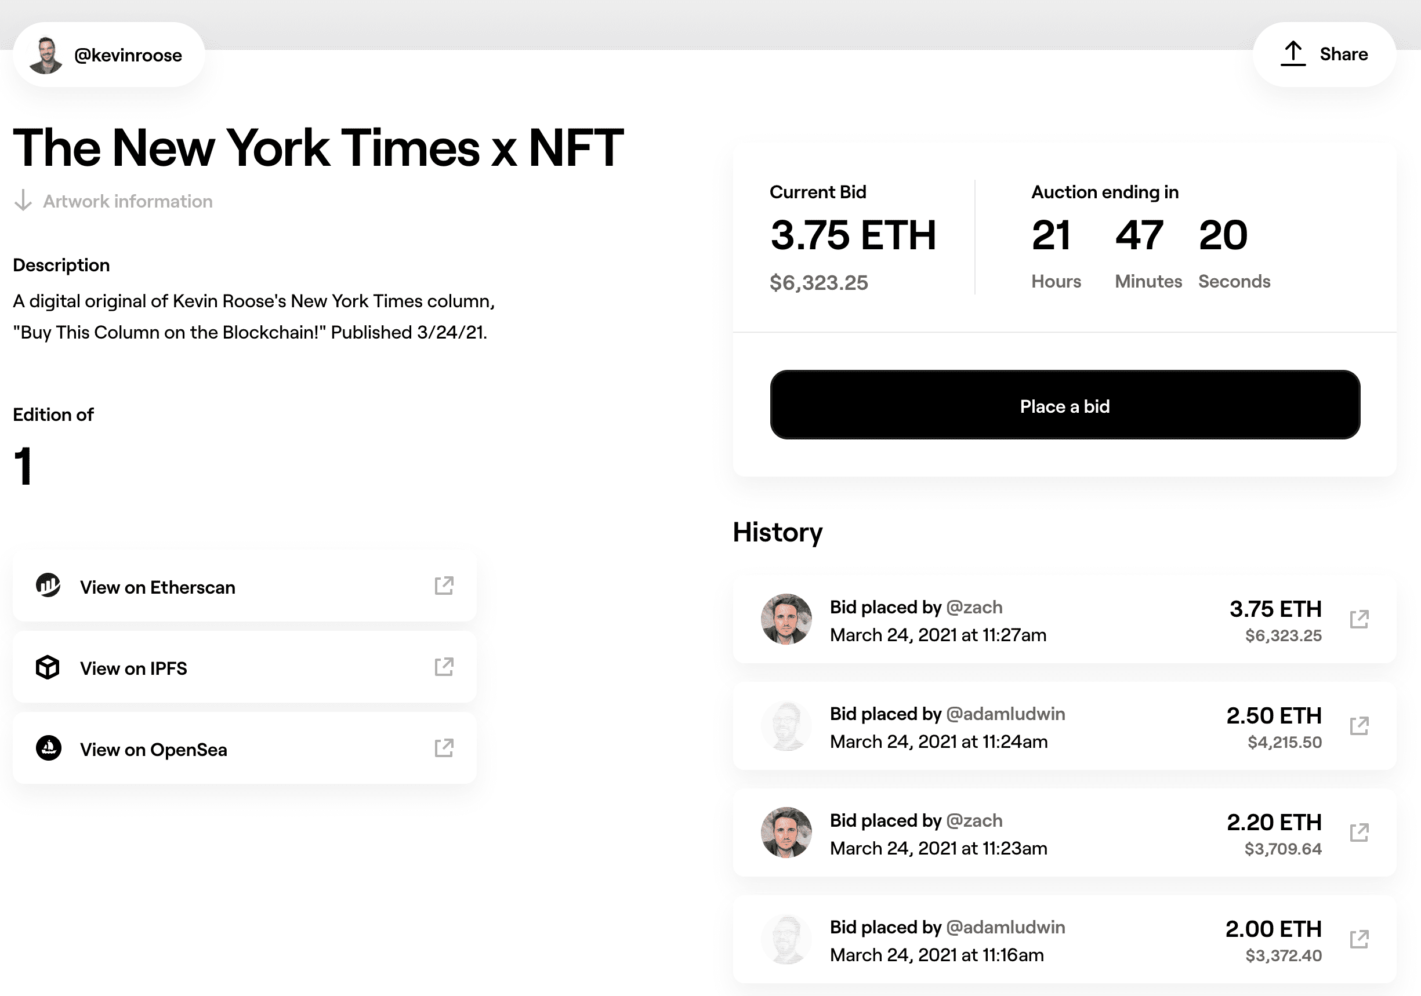
Task: Click @zach avatar on 11:27am bid
Action: 786,619
